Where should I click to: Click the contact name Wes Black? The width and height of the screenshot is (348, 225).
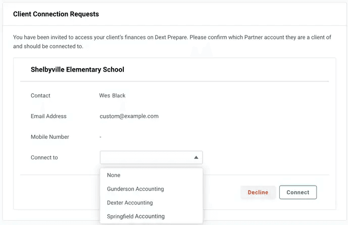click(112, 95)
